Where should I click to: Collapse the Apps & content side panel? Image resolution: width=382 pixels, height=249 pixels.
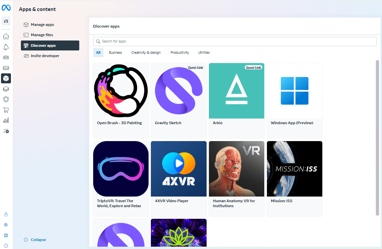(x=35, y=240)
